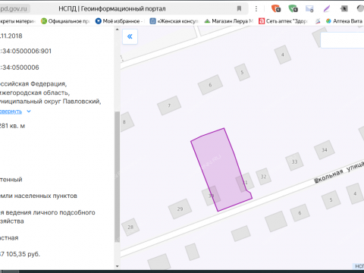
Task: Open the green shield extension
Action: 293,8
